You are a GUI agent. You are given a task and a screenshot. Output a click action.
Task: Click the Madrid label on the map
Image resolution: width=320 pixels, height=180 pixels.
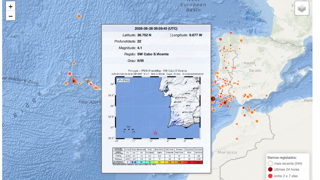tap(249, 63)
